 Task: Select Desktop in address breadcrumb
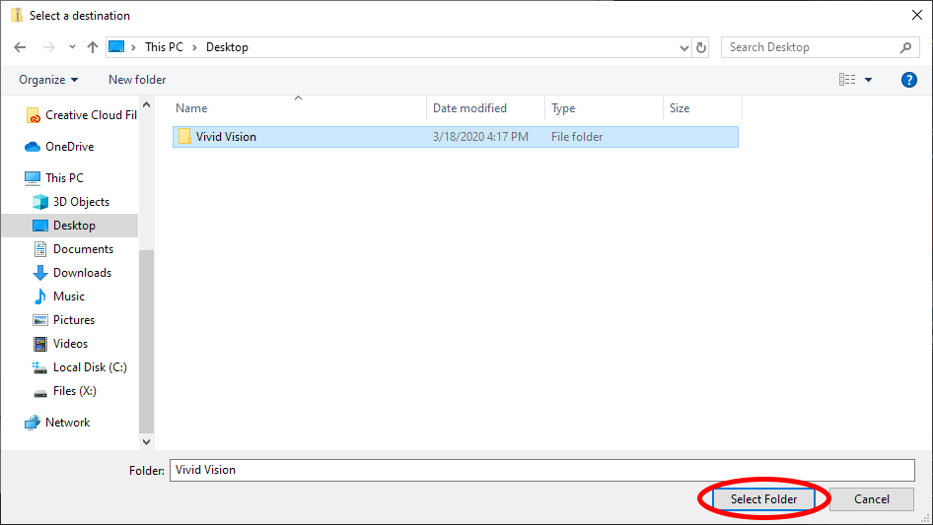(227, 47)
